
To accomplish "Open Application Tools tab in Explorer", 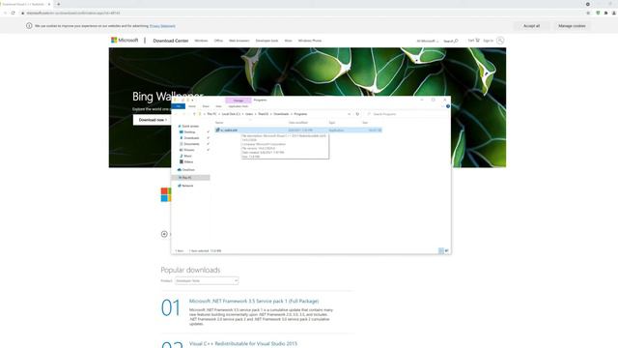I will [x=239, y=106].
